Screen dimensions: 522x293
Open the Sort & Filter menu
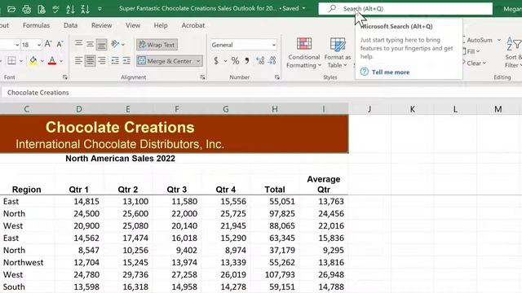(513, 53)
